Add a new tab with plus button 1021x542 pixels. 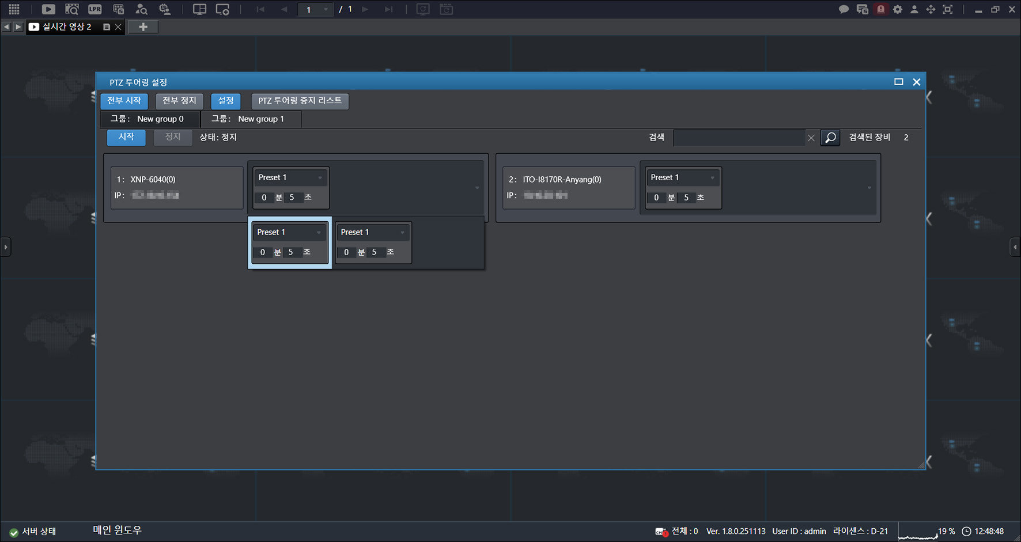coord(143,26)
